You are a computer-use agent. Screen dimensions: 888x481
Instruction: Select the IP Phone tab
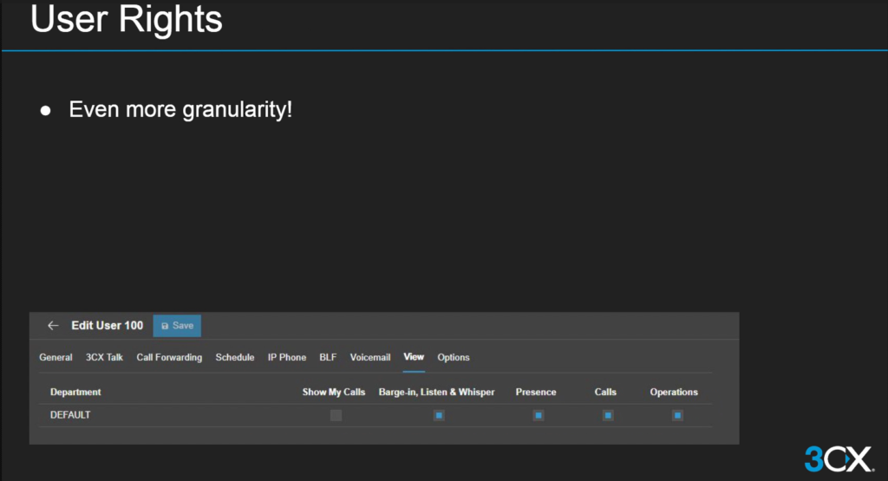click(x=286, y=357)
